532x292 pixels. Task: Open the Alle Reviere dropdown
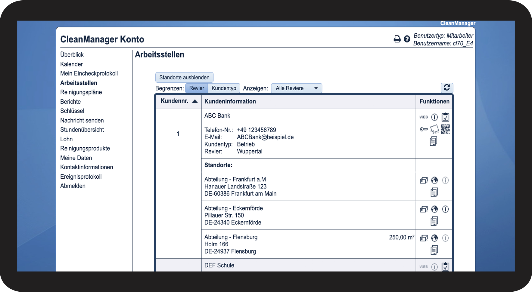296,88
